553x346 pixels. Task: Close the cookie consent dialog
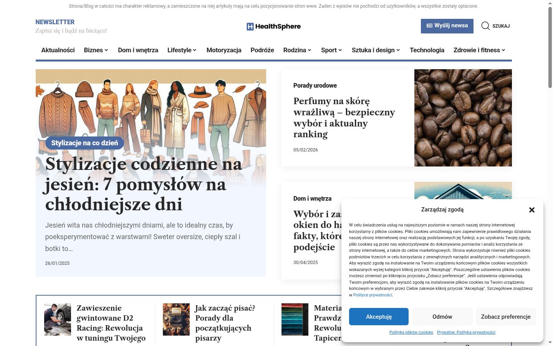(531, 210)
